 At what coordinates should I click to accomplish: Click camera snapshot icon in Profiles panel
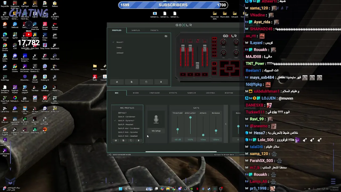tap(166, 36)
